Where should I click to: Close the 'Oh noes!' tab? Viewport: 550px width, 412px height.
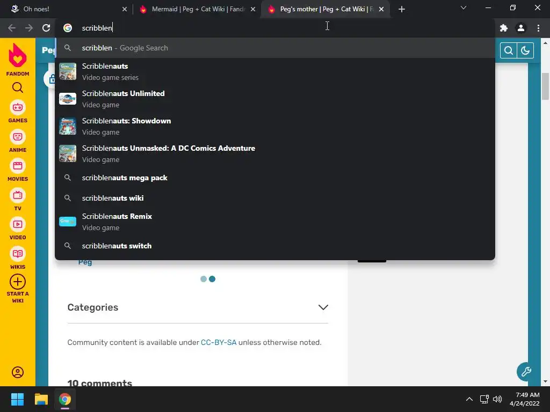pos(125,9)
